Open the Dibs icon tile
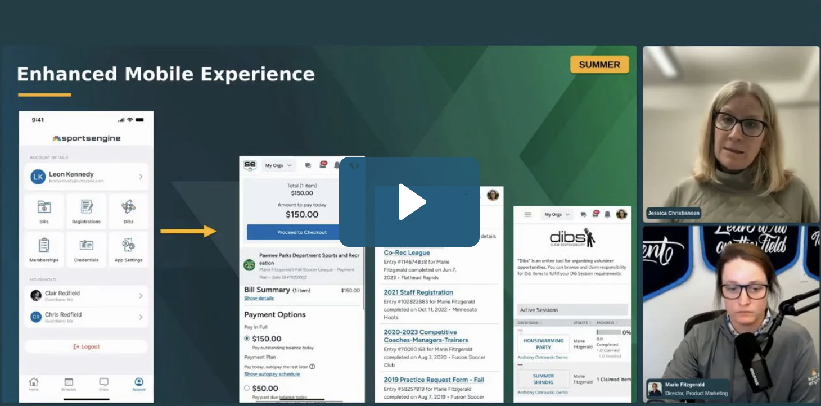The height and width of the screenshot is (406, 821). (128, 211)
